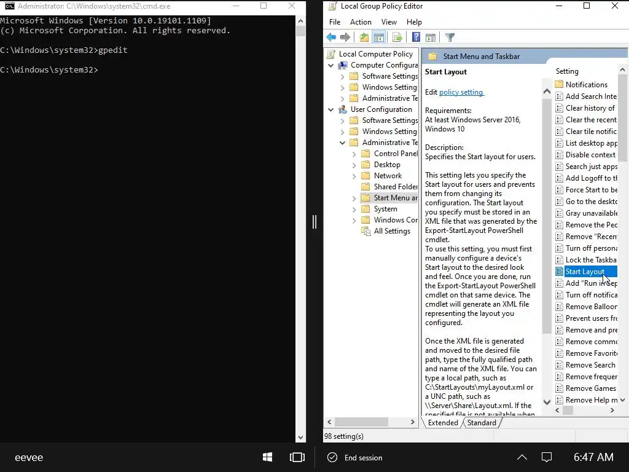This screenshot has width=629, height=472.
Task: Expand the Network tree node
Action: [x=354, y=176]
